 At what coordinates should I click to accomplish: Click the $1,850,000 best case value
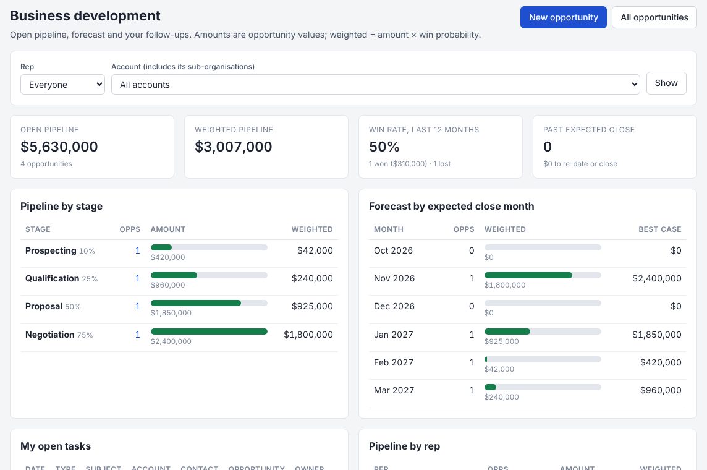(656, 335)
